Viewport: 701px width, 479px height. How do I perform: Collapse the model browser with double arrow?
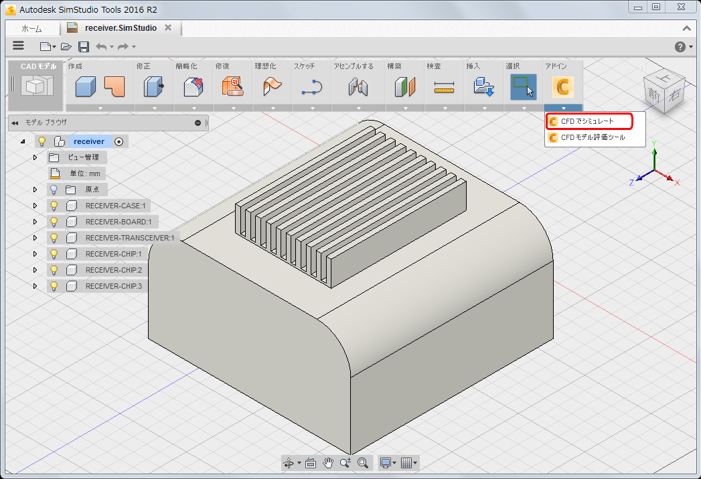(15, 123)
